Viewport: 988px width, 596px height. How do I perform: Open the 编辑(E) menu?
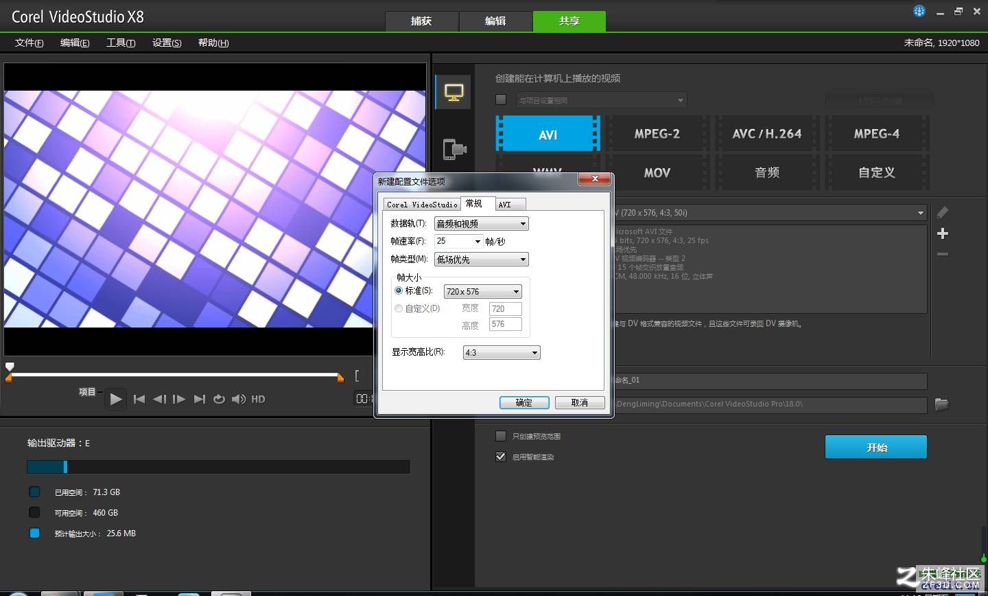[x=75, y=43]
